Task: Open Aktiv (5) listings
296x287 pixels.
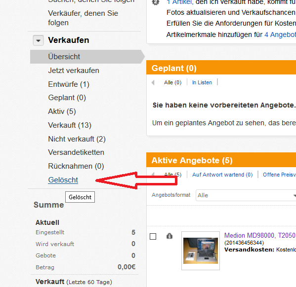Action: [x=62, y=111]
